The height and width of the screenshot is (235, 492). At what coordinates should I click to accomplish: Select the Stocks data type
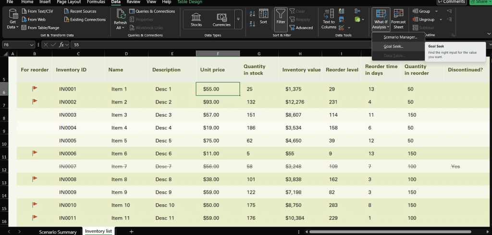pos(196,20)
